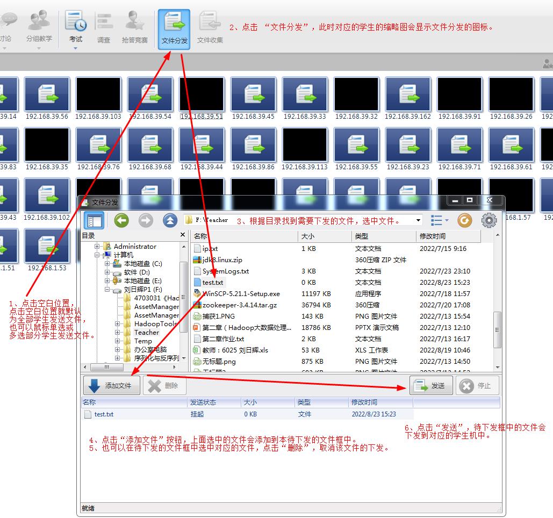
Task: Expand the Administrator tree node
Action: [97, 247]
